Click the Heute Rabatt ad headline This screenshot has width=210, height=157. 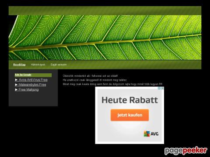point(129,100)
